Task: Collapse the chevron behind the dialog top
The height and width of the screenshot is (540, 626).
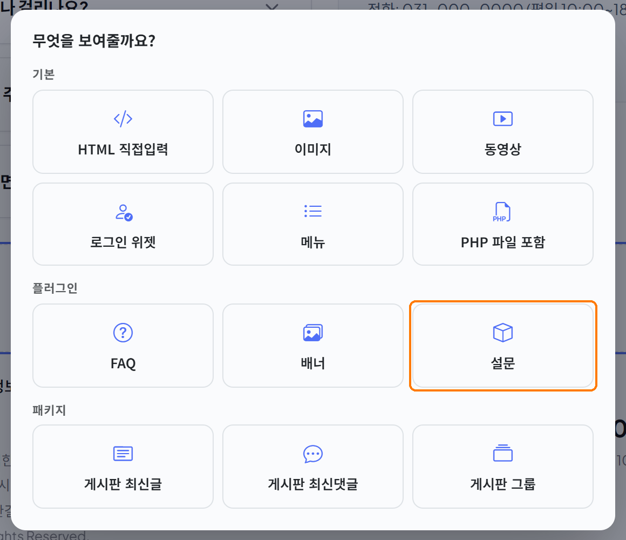Action: tap(272, 6)
